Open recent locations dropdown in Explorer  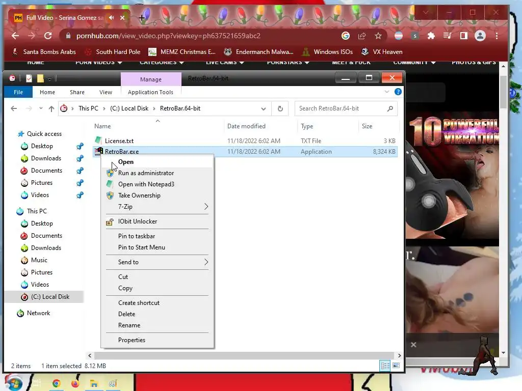pyautogui.click(x=41, y=108)
